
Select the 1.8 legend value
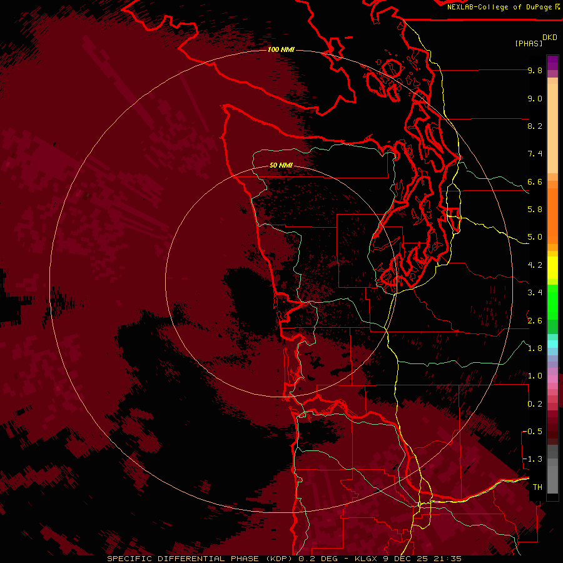point(535,348)
